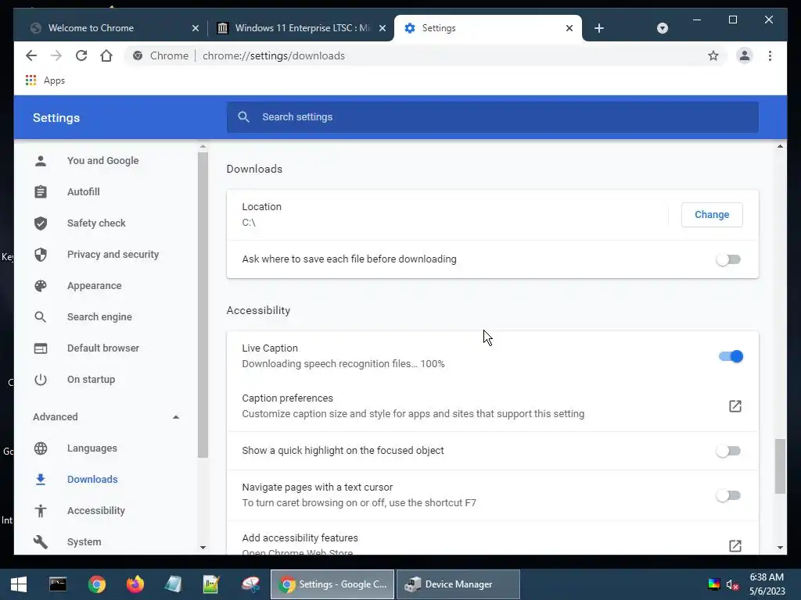Open the tab search dropdown arrow
Screen dimensions: 801x600
[x=662, y=28]
